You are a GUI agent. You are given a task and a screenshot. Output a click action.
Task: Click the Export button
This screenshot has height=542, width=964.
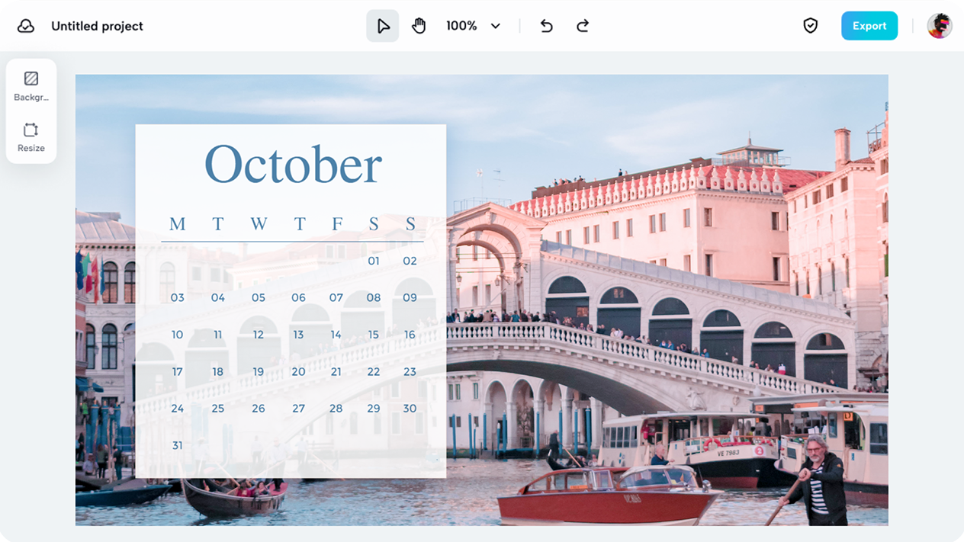[x=869, y=26]
